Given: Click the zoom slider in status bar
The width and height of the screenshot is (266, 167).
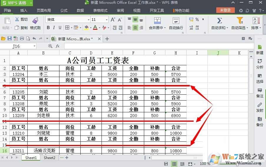Looking at the screenshot, I should [237, 163].
